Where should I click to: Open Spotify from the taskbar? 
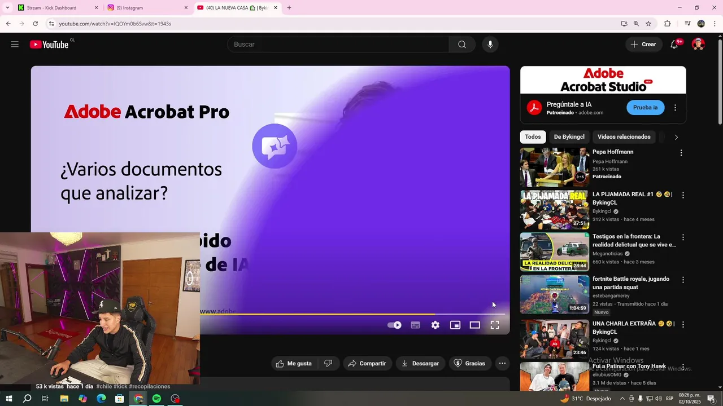point(156,399)
